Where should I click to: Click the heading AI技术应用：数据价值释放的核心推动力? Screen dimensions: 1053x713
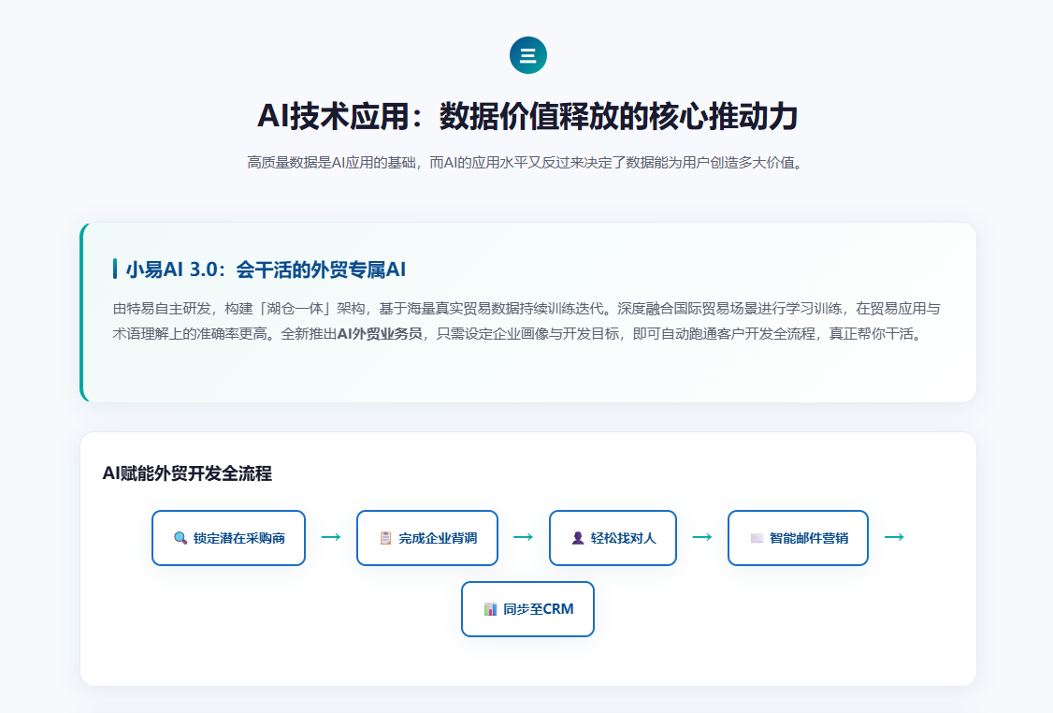click(x=527, y=116)
